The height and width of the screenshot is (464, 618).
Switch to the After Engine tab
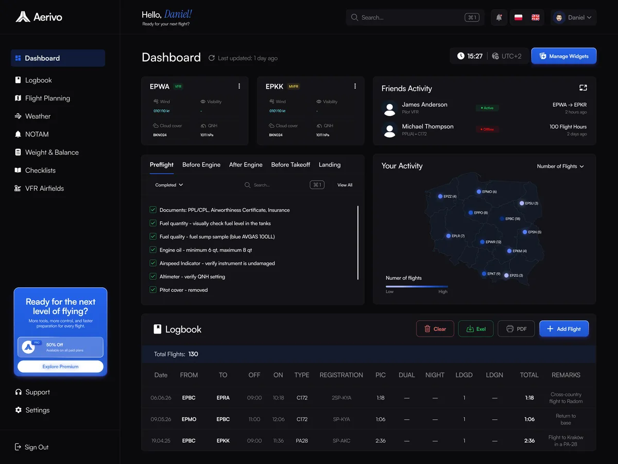[x=246, y=165]
